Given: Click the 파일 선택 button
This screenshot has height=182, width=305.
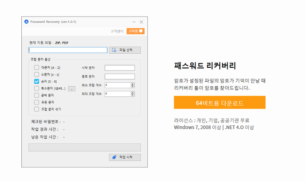Looking at the screenshot, I should tap(125, 50).
